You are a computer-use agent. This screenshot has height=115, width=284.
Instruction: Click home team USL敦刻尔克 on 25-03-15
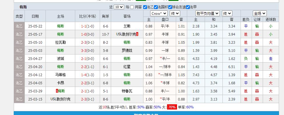click(x=60, y=99)
